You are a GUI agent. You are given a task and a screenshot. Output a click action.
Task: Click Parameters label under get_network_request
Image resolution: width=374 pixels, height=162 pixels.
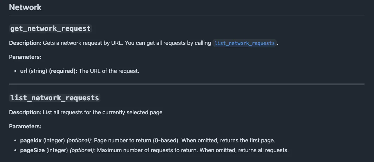pyautogui.click(x=25, y=57)
